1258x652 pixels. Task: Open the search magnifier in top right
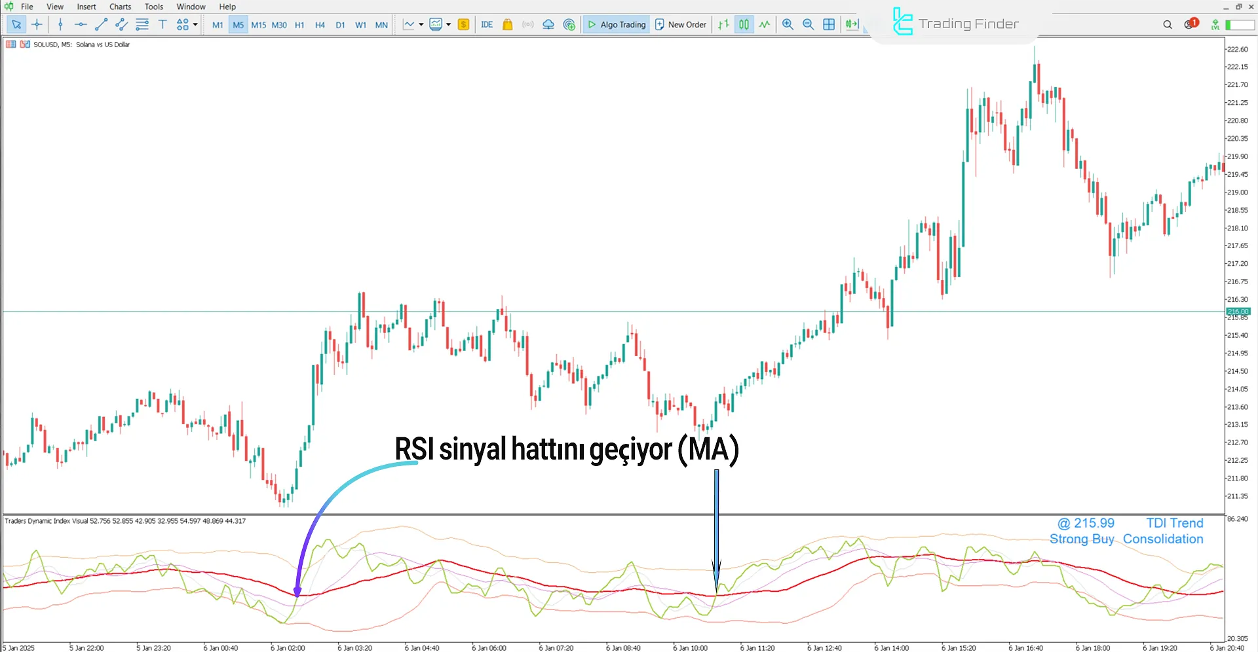coord(1167,25)
